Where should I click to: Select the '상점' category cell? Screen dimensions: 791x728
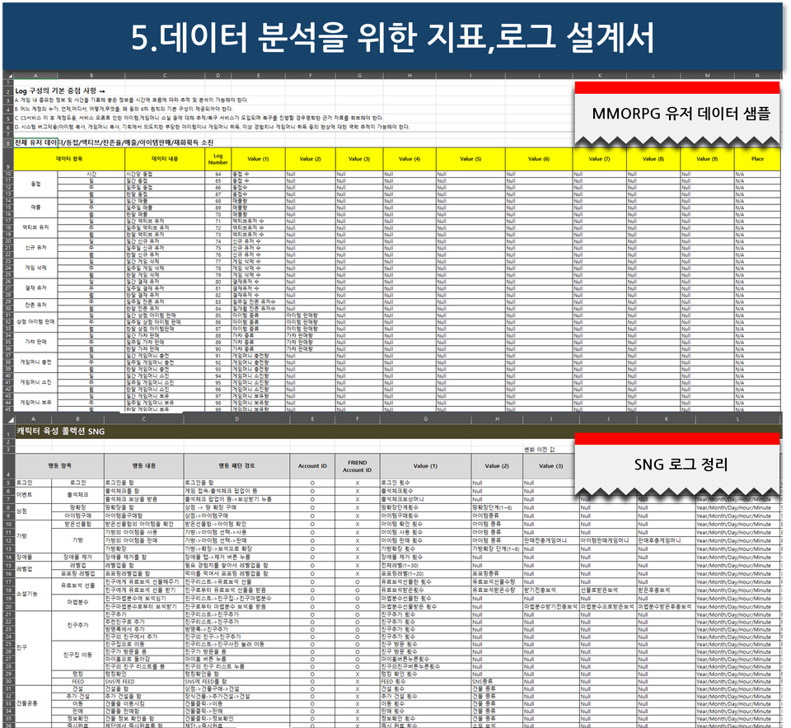pos(33,511)
